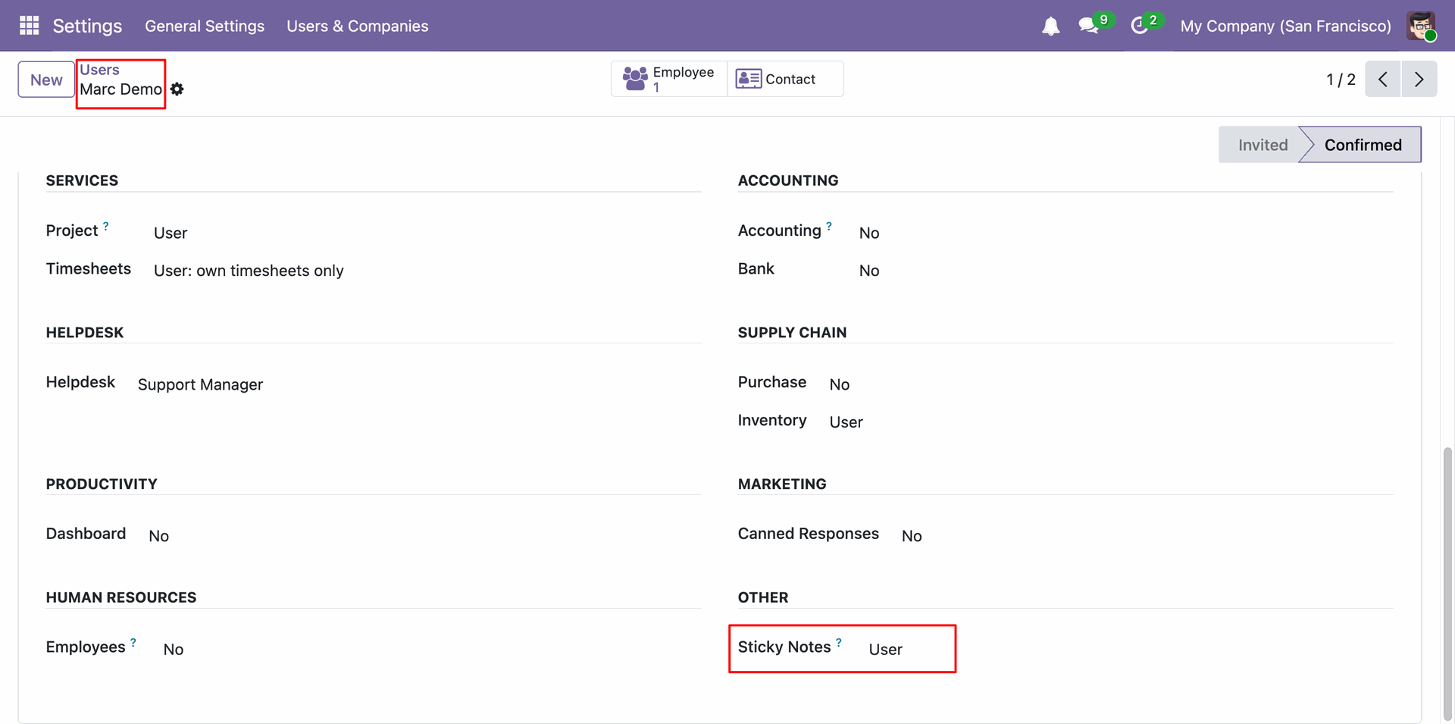Open the gear actions menu beside Marc Demo
1455x724 pixels.
[177, 89]
